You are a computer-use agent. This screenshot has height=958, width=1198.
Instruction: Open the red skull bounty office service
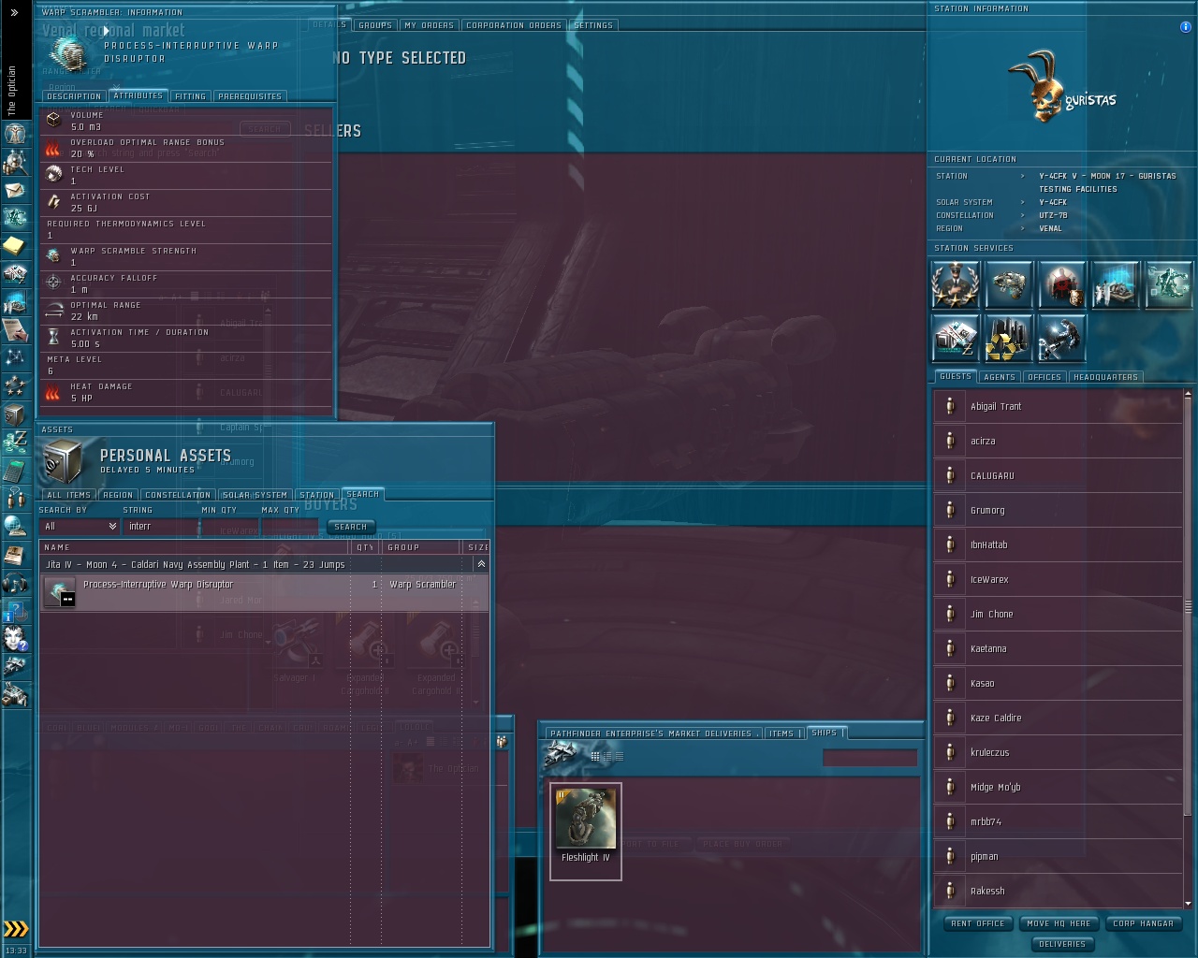click(x=1061, y=284)
